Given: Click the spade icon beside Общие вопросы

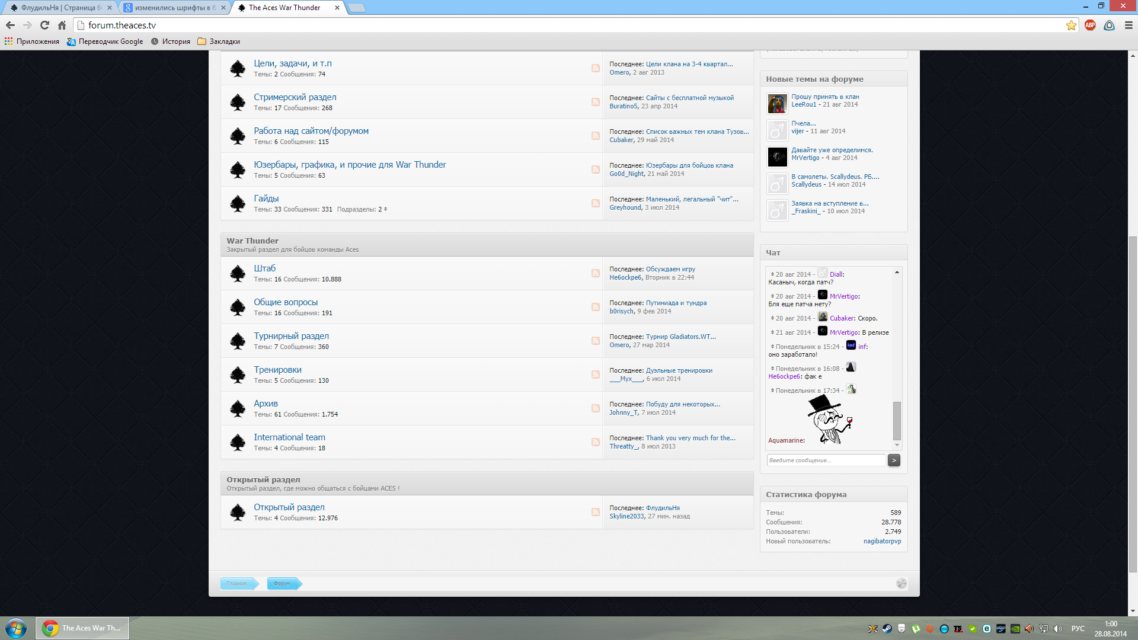Looking at the screenshot, I should [x=238, y=307].
